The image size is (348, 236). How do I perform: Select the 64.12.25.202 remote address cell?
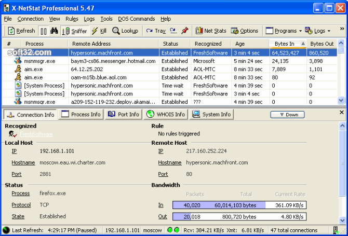(113, 69)
